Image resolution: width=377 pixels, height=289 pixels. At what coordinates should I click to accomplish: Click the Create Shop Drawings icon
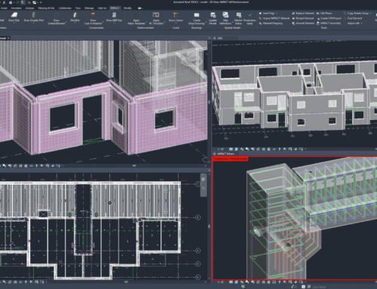(197, 15)
